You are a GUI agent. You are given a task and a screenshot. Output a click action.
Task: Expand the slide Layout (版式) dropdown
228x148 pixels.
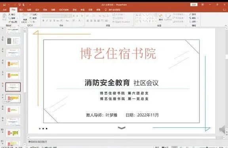[x=34, y=15]
